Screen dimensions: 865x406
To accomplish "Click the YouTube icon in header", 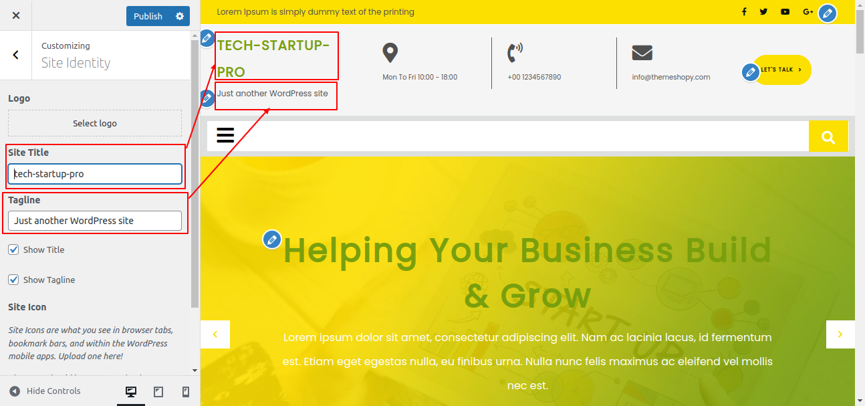I will tap(785, 12).
